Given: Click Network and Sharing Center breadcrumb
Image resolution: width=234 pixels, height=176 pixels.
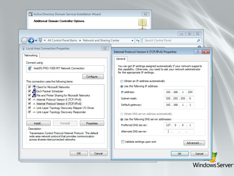Looking at the screenshot, I should coord(101,40).
